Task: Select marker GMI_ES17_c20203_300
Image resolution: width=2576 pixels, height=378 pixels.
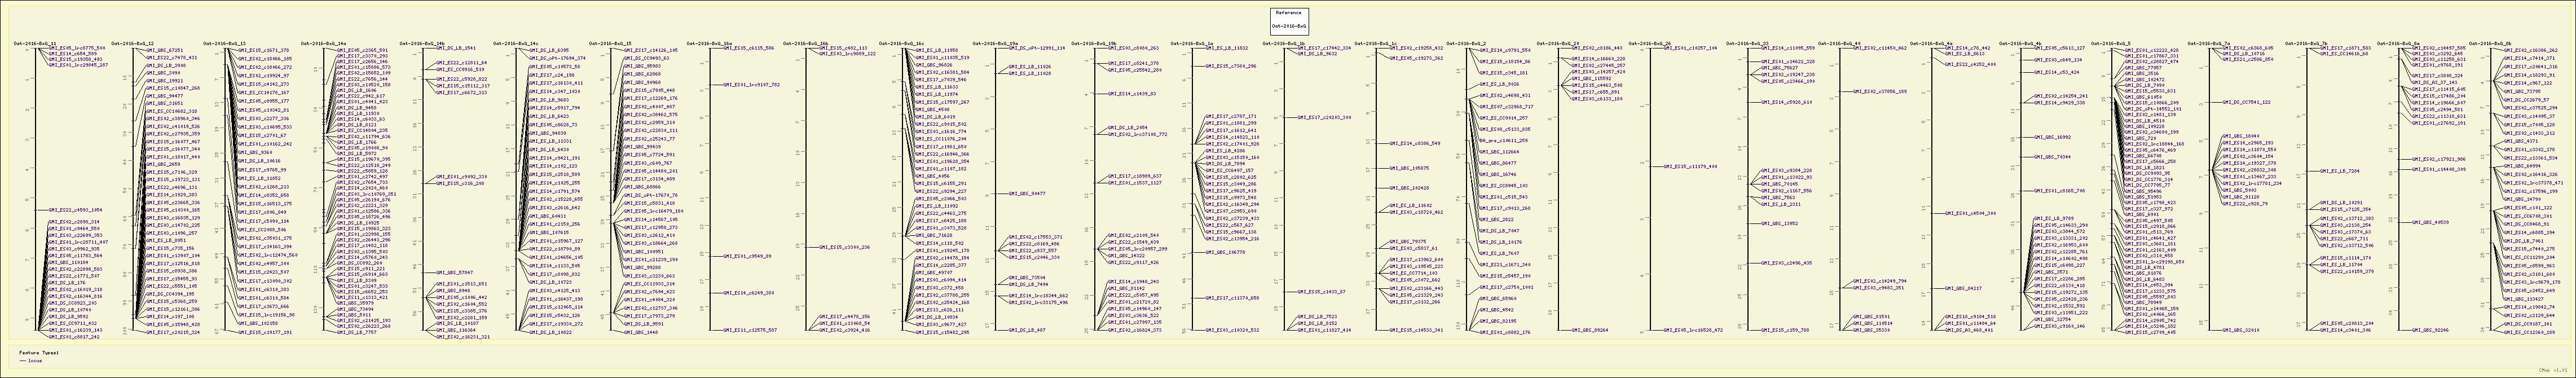Action: tap(1325, 117)
